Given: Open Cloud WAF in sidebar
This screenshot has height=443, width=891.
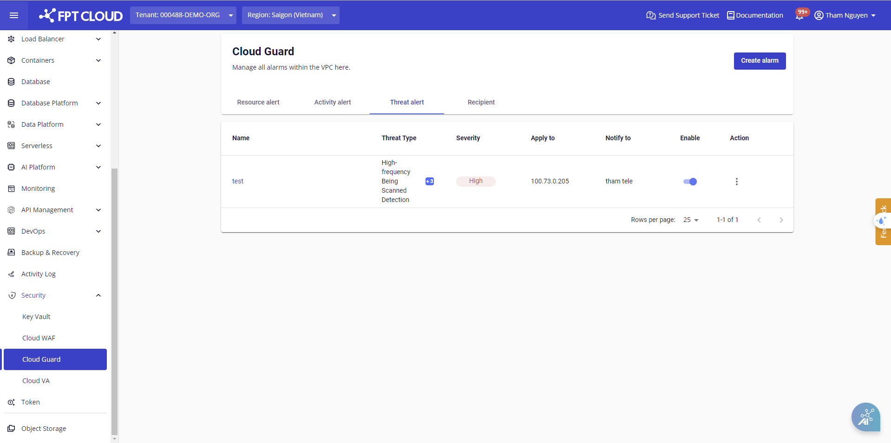Looking at the screenshot, I should pos(39,338).
